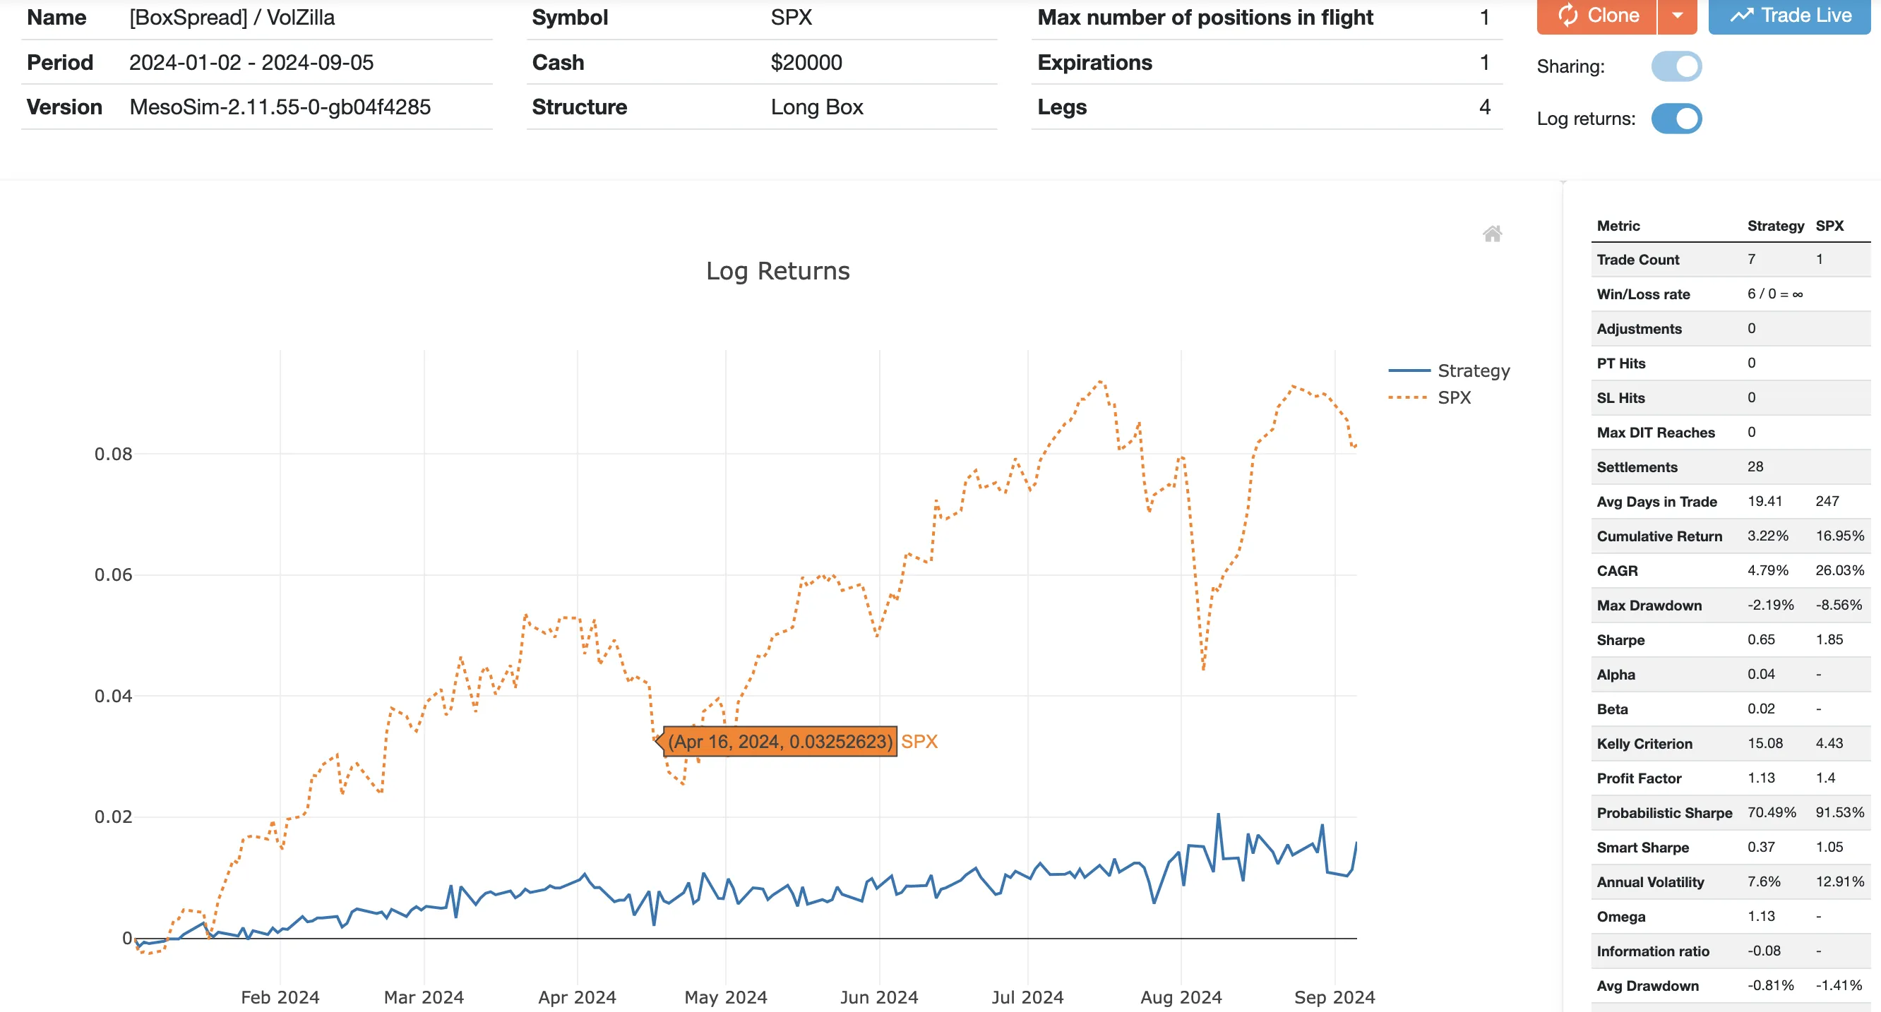This screenshot has height=1012, width=1881.
Task: Open the Clone options dropdown arrow
Action: click(x=1678, y=16)
